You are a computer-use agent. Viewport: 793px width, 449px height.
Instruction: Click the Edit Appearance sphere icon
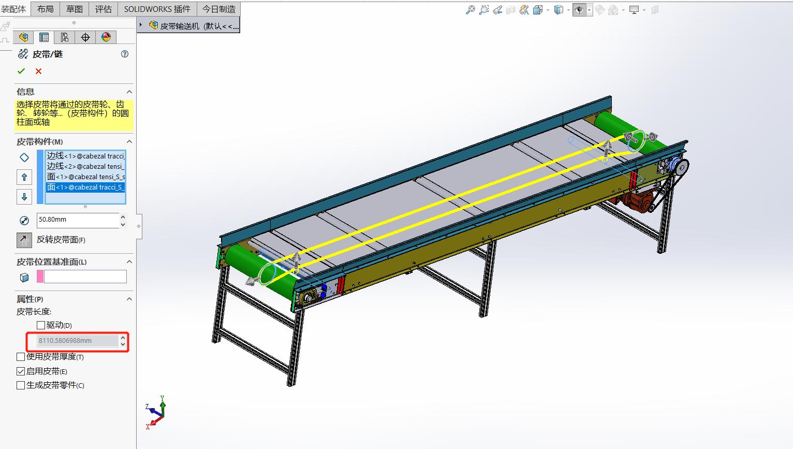pos(600,9)
